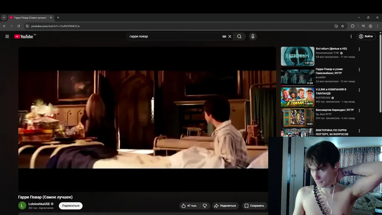Like the video (47 тыс.)
Image resolution: width=382 pixels, height=215 pixels.
189,206
